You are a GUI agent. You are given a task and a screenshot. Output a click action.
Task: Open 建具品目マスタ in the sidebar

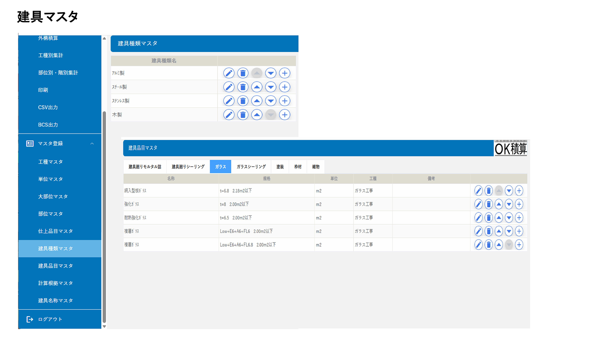point(55,266)
